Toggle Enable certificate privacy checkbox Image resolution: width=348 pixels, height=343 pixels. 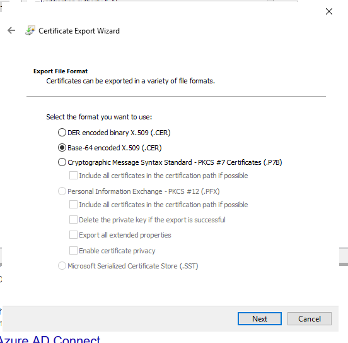coord(73,251)
